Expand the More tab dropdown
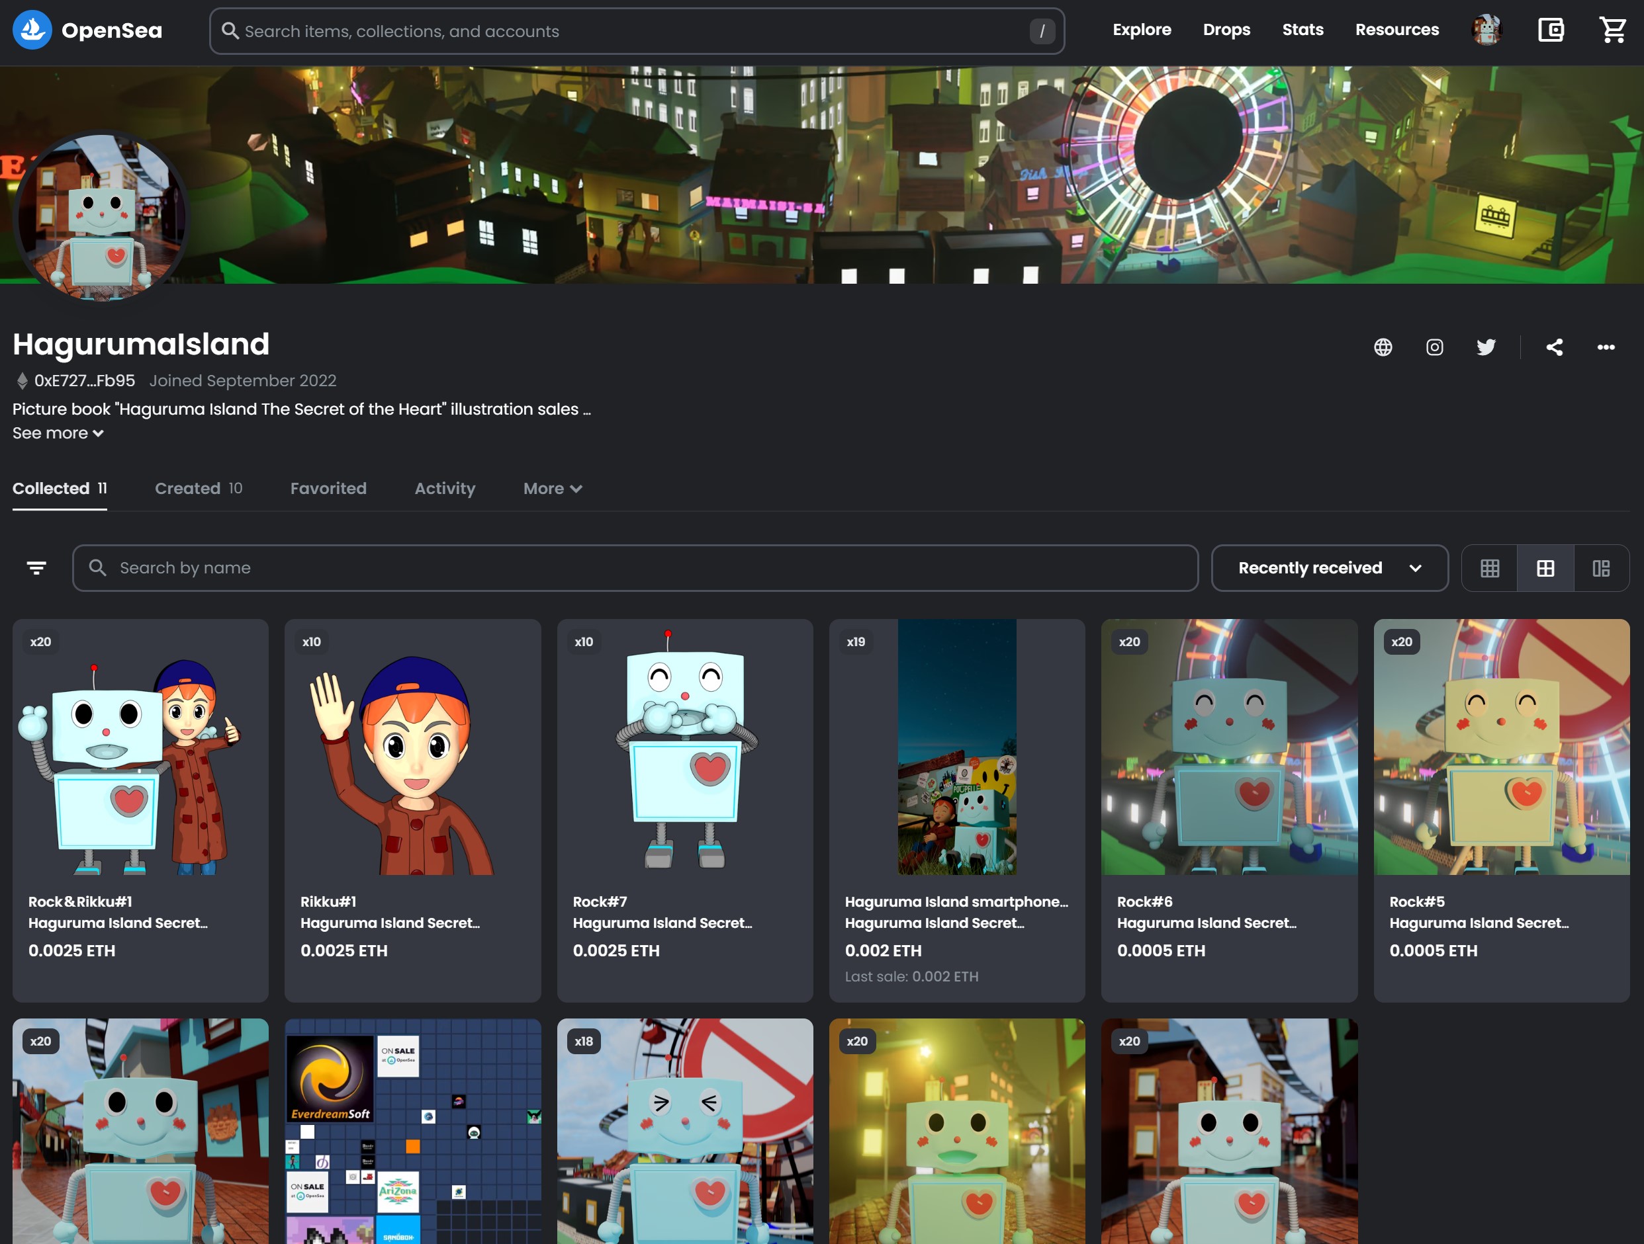Screen dimensions: 1644x1244 click(x=552, y=489)
